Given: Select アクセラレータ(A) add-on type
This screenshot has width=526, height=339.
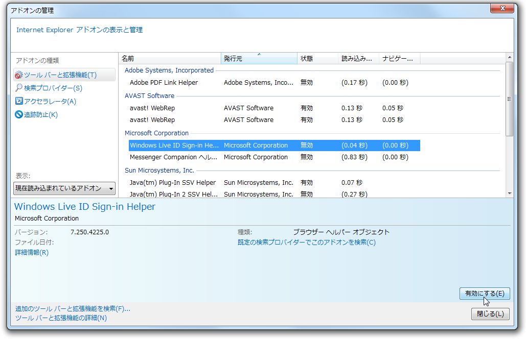Looking at the screenshot, I should (x=50, y=101).
